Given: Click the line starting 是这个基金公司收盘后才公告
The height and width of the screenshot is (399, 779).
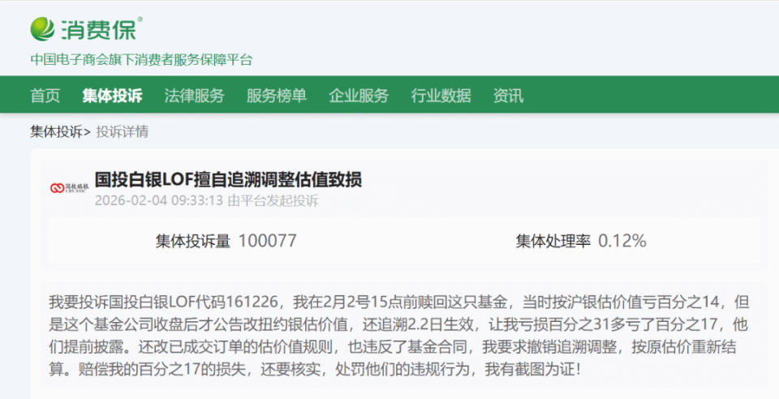Looking at the screenshot, I should (x=398, y=324).
